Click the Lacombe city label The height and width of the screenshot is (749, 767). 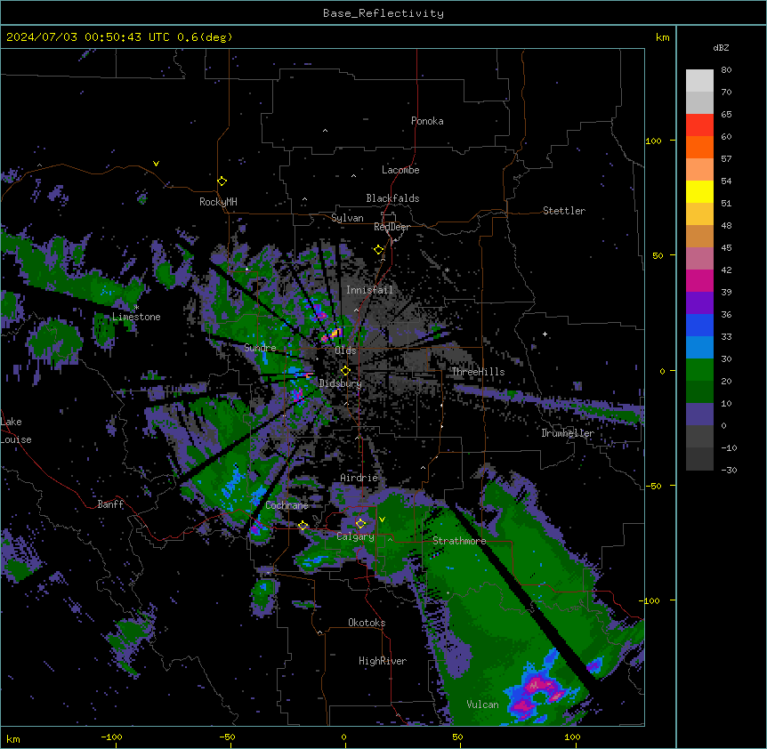(400, 170)
